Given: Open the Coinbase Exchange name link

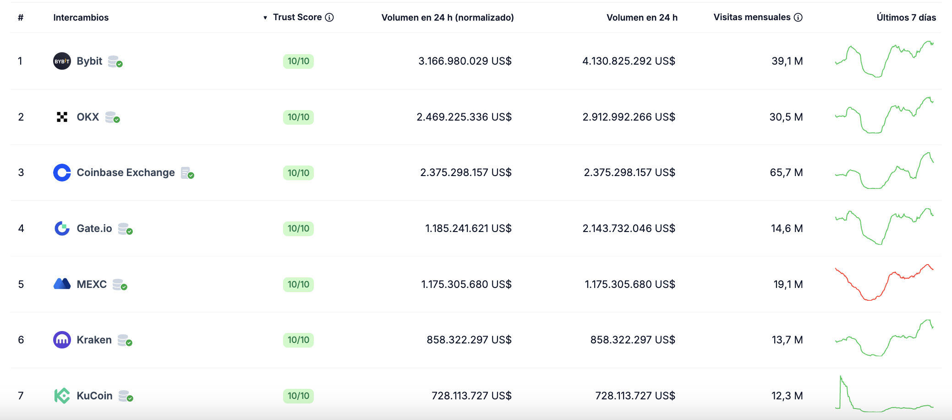Looking at the screenshot, I should click(126, 173).
